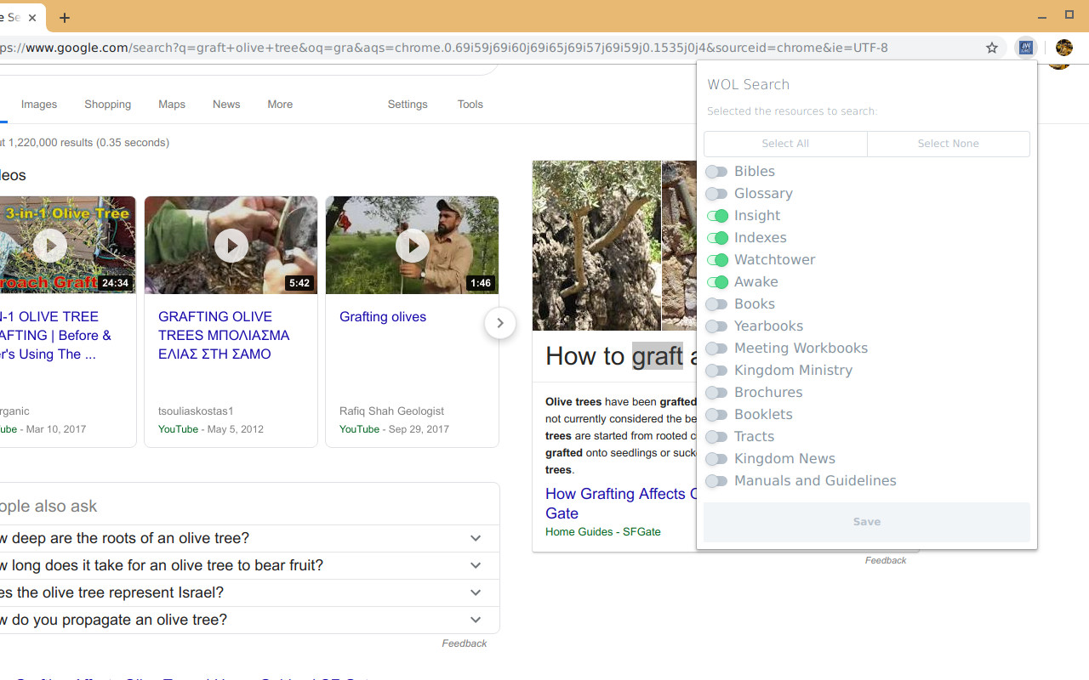The image size is (1089, 680).
Task: Toggle the Bibles resource switch
Action: (716, 172)
